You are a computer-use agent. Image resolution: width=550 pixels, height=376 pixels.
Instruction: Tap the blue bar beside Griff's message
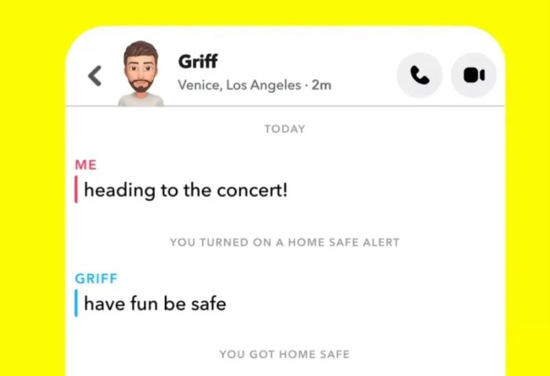(76, 303)
